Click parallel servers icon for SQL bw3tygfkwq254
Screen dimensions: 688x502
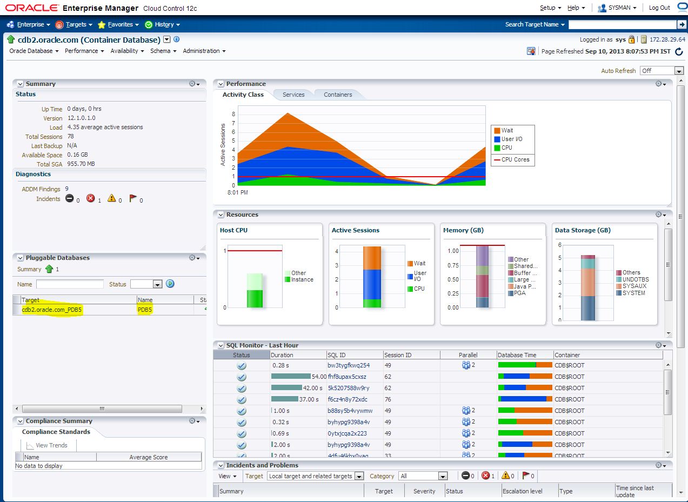pos(466,365)
